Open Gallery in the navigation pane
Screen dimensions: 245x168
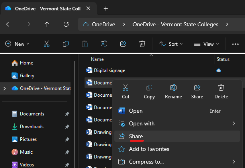pos(36,76)
